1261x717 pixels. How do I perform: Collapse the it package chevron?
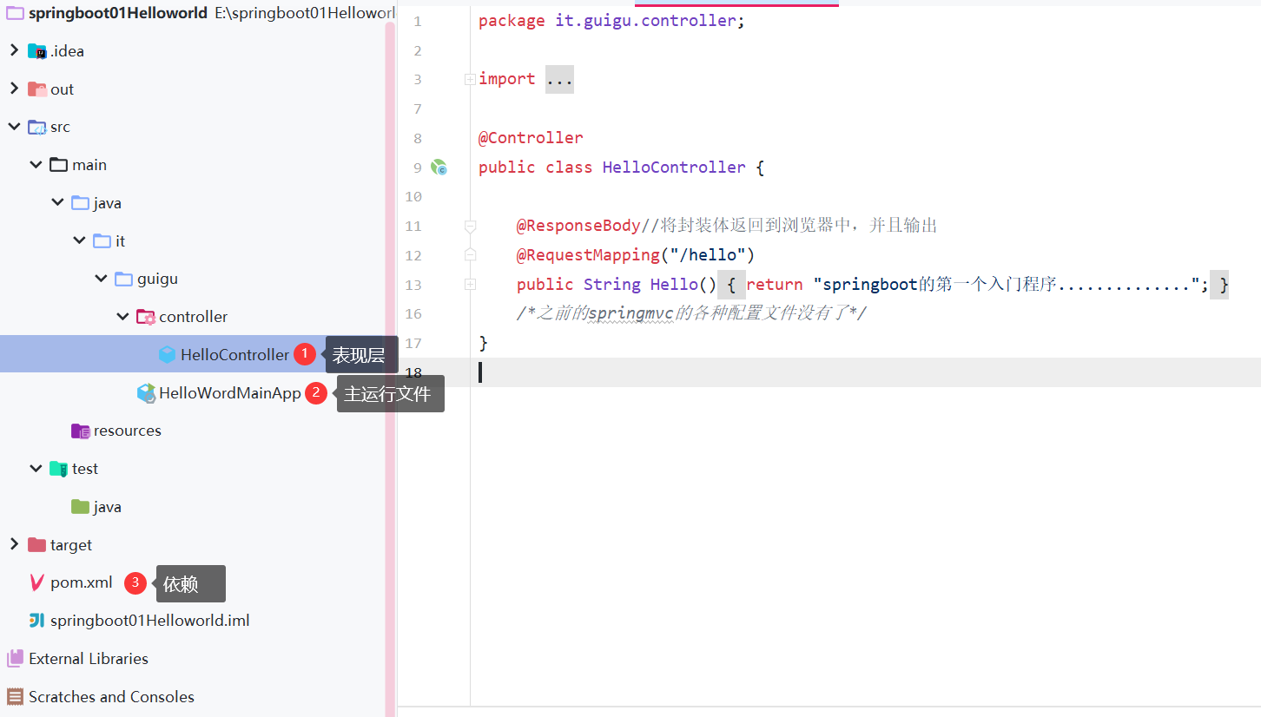pyautogui.click(x=79, y=240)
